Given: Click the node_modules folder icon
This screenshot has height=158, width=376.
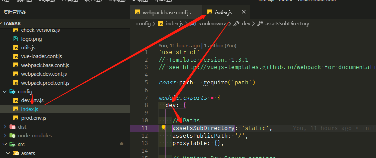Looking at the screenshot, I should pyautogui.click(x=12, y=136).
